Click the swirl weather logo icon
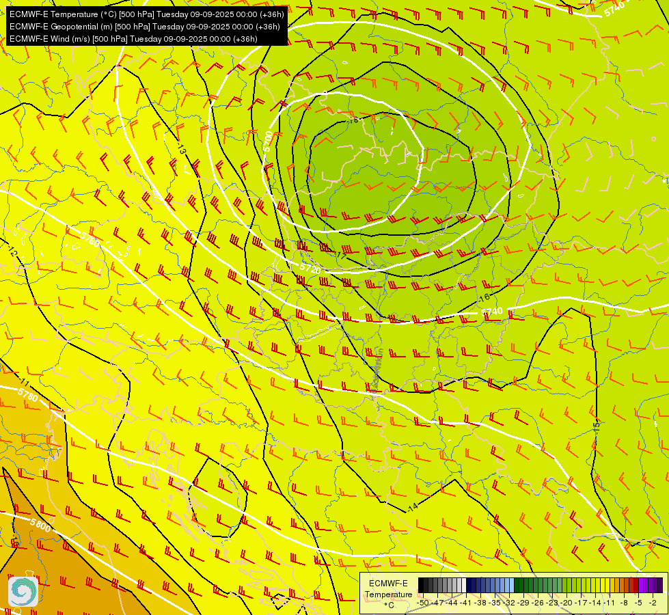669x615 pixels. point(23,591)
